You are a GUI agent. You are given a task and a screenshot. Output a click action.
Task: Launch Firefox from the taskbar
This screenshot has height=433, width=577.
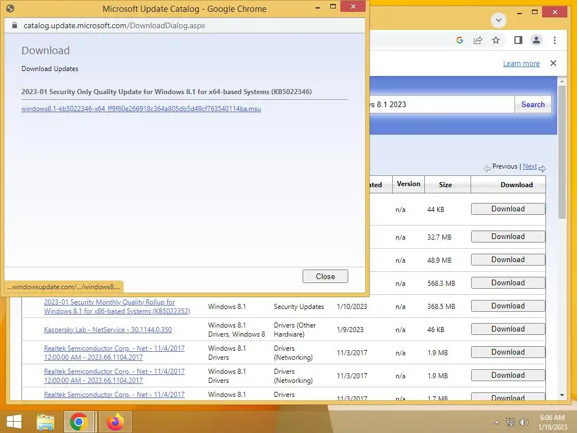point(115,422)
